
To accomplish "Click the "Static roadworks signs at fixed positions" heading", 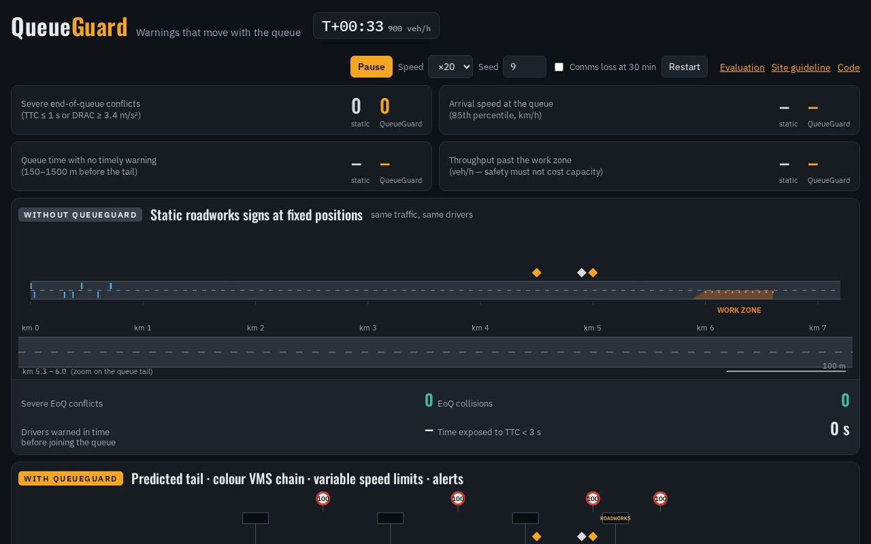I will coord(257,215).
